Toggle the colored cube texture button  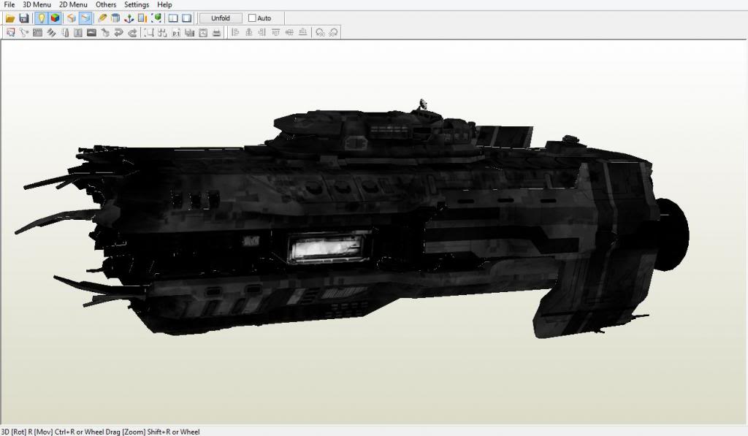click(x=55, y=18)
